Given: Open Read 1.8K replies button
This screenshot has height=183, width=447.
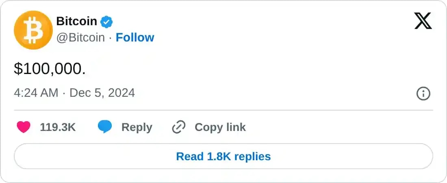Looking at the screenshot, I should click(x=223, y=157).
